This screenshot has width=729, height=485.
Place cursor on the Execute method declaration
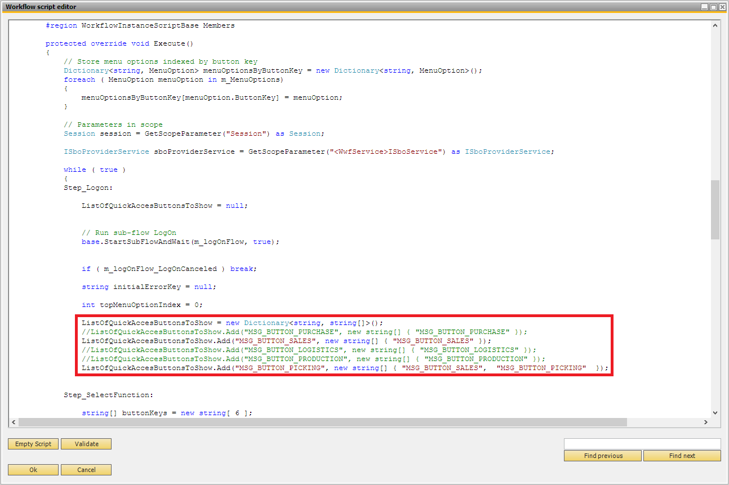point(113,43)
